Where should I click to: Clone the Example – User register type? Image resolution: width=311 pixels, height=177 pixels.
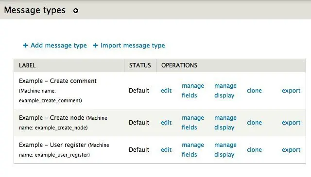tap(254, 150)
